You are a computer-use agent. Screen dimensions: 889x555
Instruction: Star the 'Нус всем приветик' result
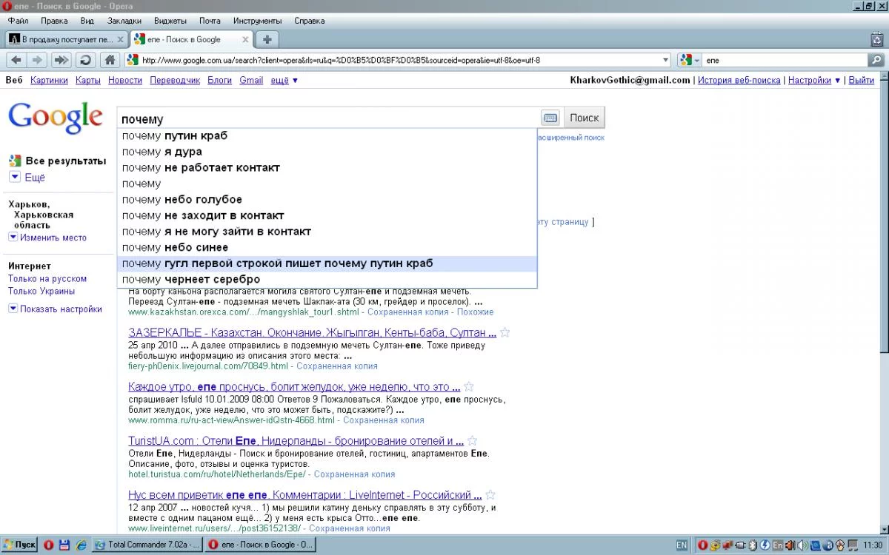click(x=490, y=494)
